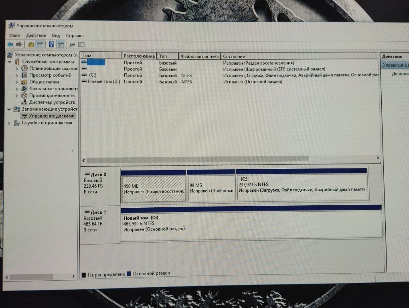Select Управление дисками tree item
The width and height of the screenshot is (409, 308).
tap(52, 116)
